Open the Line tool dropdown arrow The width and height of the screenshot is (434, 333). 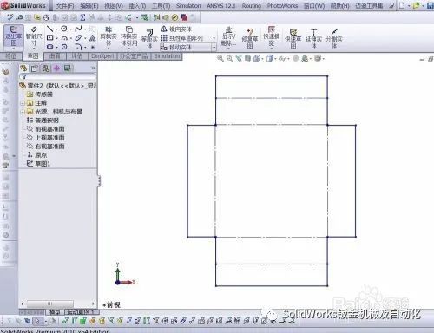click(56, 29)
